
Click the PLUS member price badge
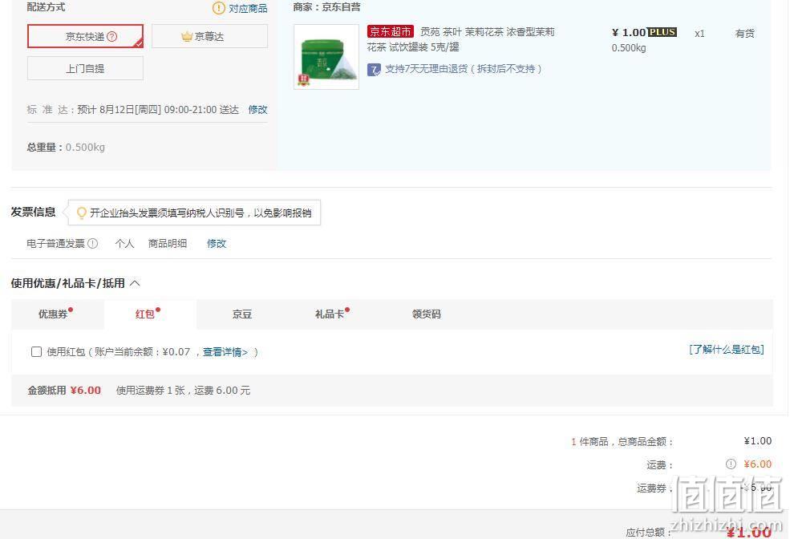click(662, 32)
